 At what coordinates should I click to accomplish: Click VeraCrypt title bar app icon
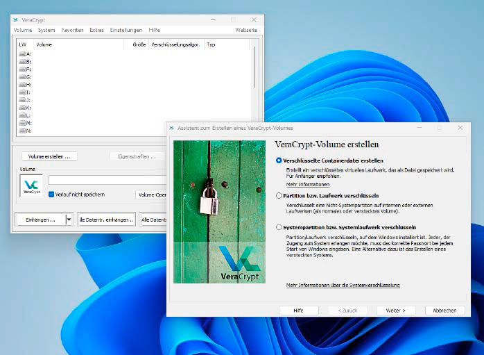pyautogui.click(x=16, y=20)
